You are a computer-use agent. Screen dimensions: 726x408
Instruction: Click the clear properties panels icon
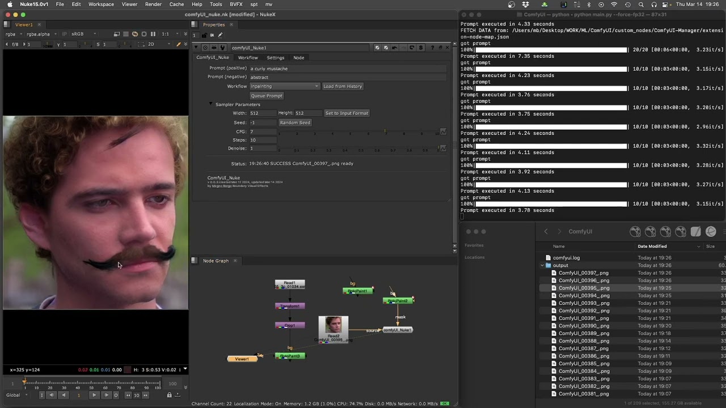point(213,35)
